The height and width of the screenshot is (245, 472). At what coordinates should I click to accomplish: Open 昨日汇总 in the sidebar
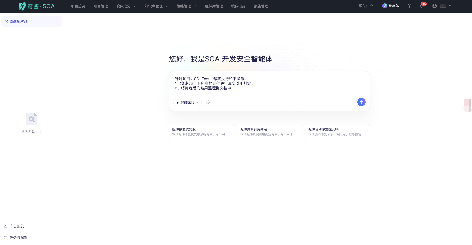16,226
